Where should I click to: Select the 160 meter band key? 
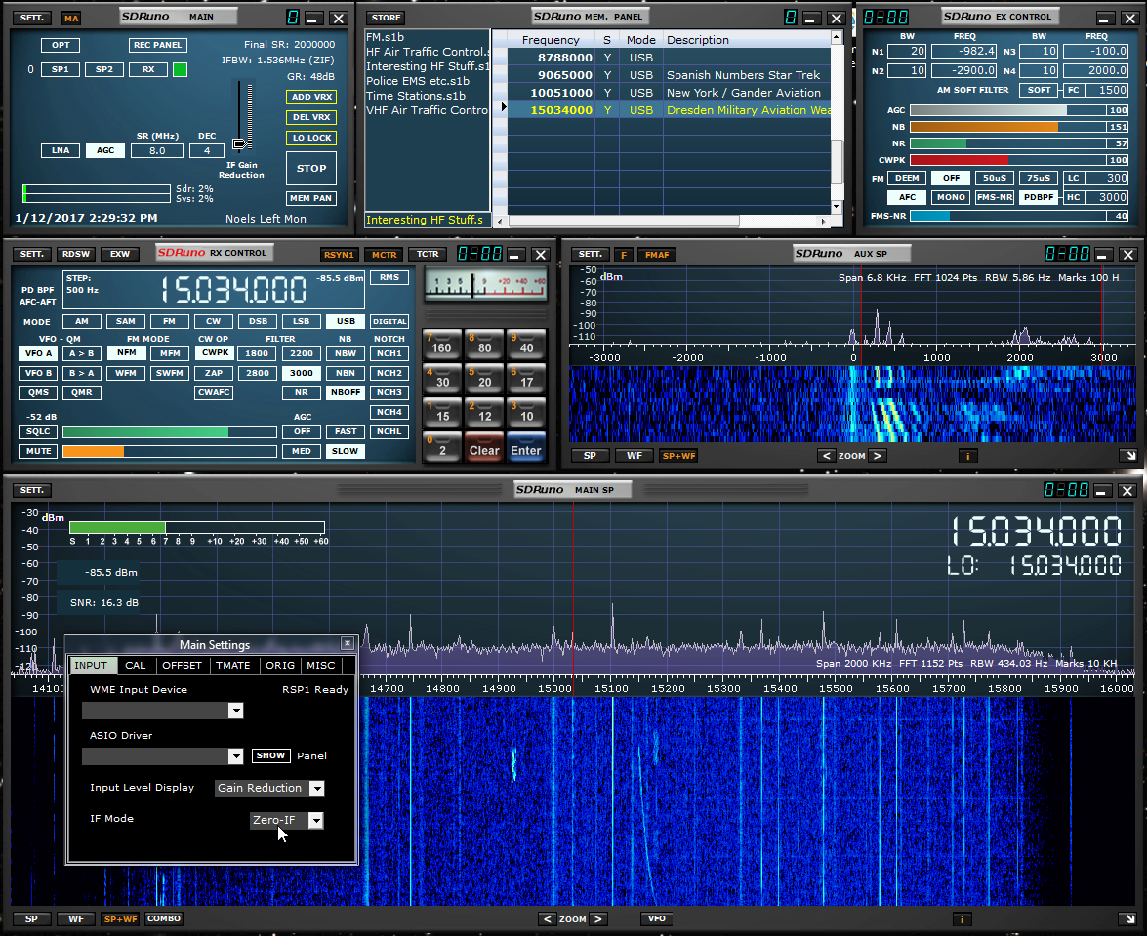[441, 344]
